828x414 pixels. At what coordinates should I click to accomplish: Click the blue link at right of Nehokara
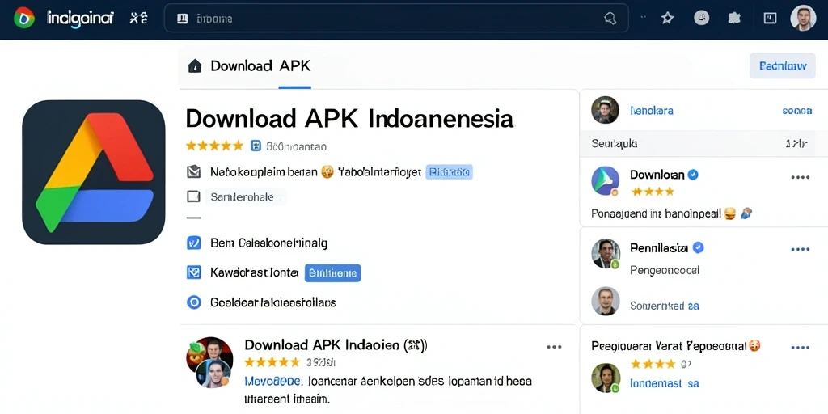[796, 111]
